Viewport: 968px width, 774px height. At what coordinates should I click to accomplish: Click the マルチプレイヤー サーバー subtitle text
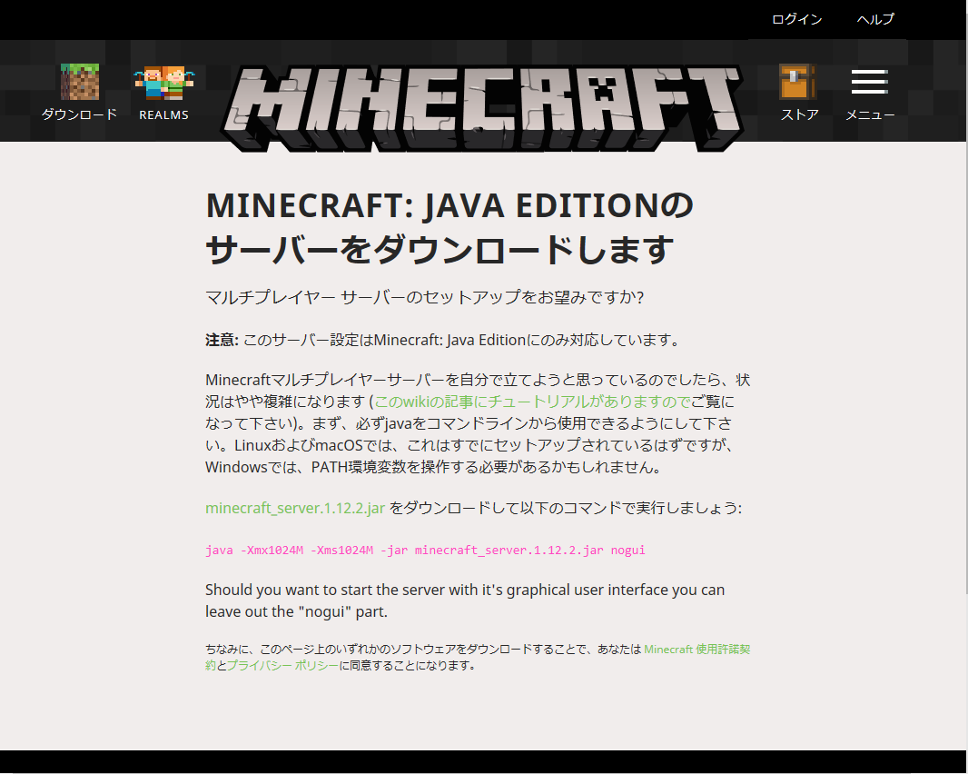tap(425, 297)
